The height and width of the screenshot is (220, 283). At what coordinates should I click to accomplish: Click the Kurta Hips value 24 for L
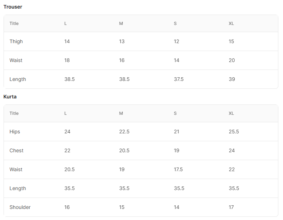(x=67, y=132)
